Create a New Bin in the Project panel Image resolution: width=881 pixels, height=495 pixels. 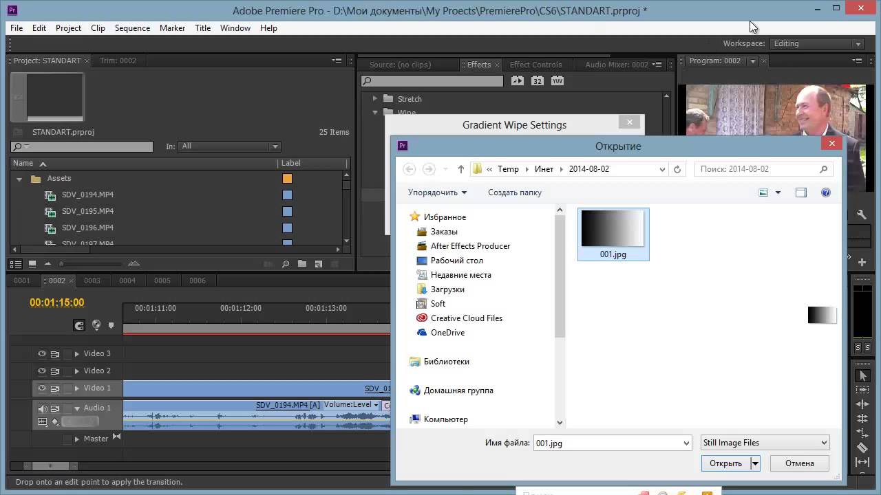(x=302, y=263)
